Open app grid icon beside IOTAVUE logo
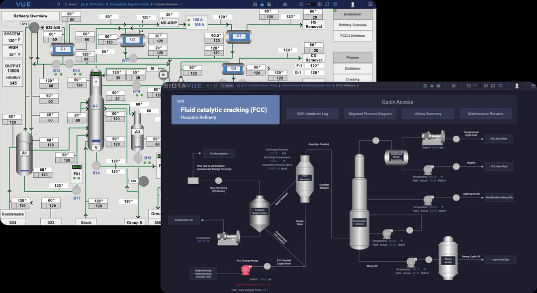 (166, 85)
